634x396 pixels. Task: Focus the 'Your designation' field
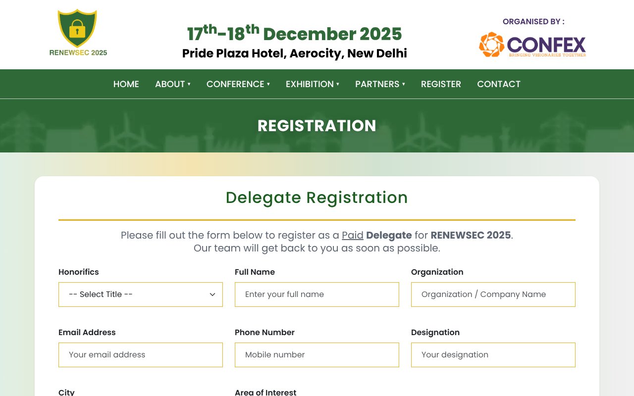(x=493, y=355)
